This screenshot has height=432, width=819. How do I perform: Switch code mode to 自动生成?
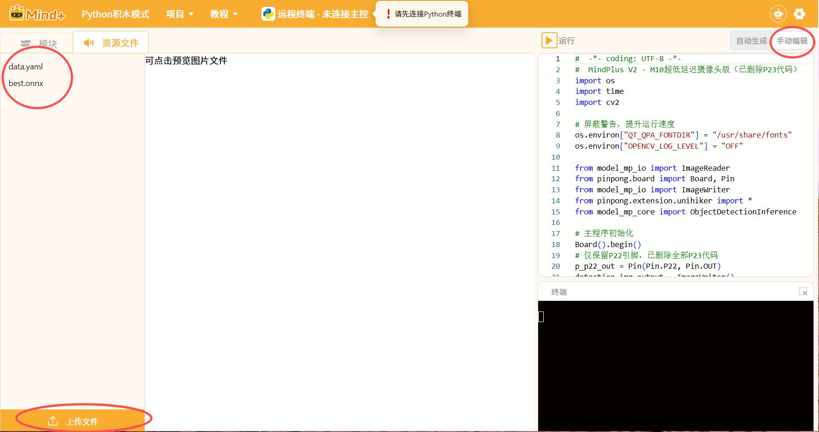(751, 41)
